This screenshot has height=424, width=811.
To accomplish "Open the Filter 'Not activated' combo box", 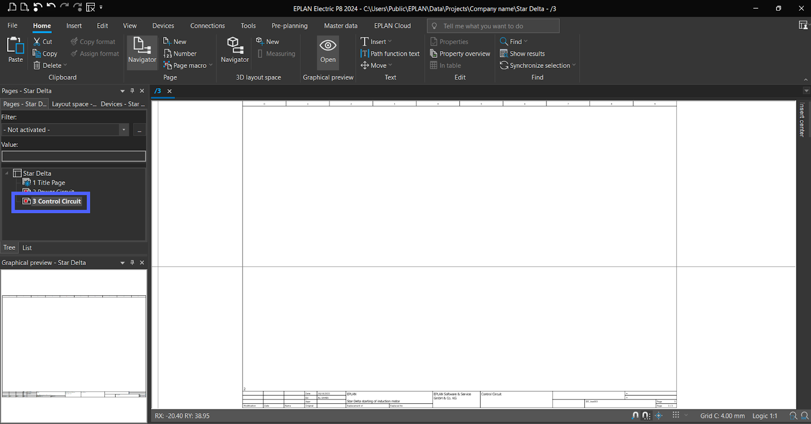I will point(65,130).
